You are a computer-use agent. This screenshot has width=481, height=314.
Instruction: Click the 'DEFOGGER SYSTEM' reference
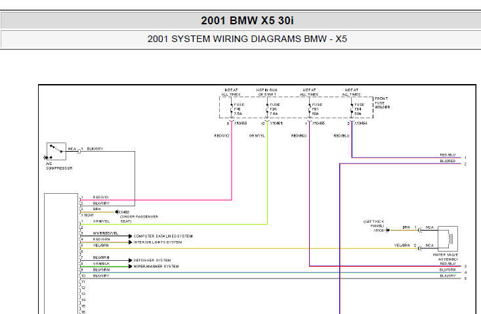click(152, 260)
